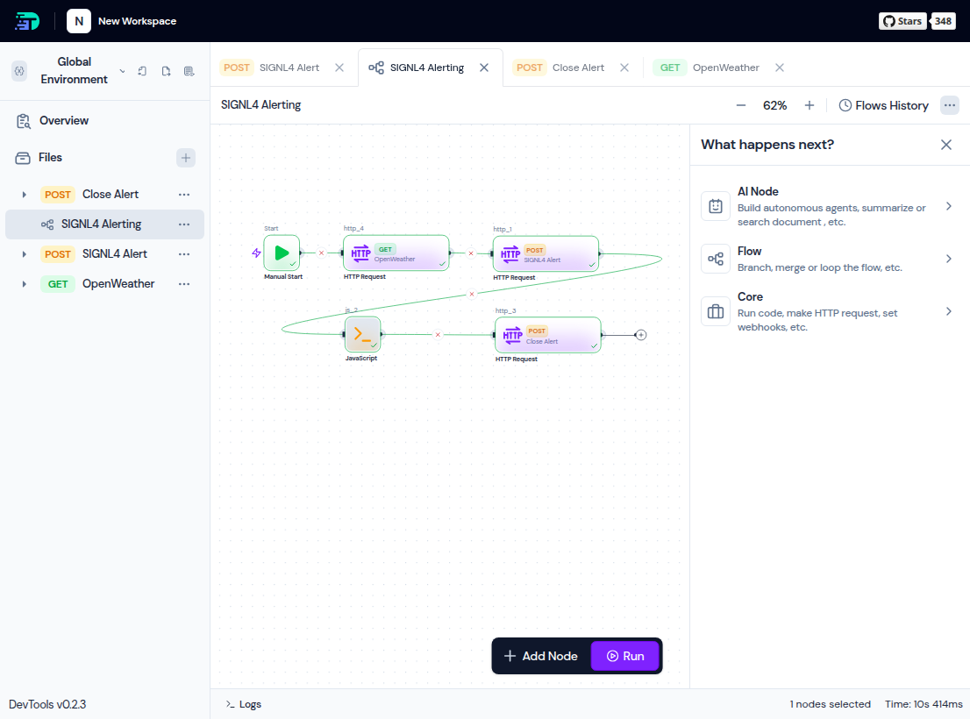Screen dimensions: 970x719
Task: Click the AI Node option icon
Action: pyautogui.click(x=716, y=205)
